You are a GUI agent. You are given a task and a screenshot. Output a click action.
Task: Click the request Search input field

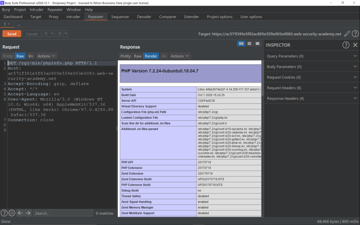[63, 213]
